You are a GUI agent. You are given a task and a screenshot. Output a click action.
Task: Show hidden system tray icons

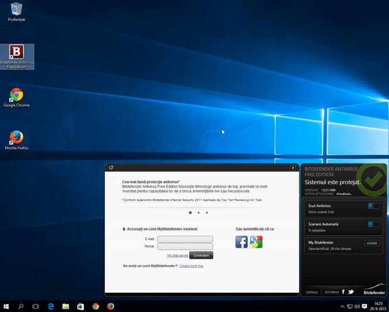point(342,307)
